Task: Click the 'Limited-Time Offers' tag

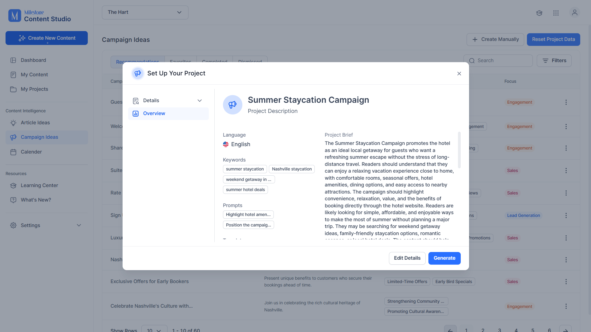Action: [407, 282]
